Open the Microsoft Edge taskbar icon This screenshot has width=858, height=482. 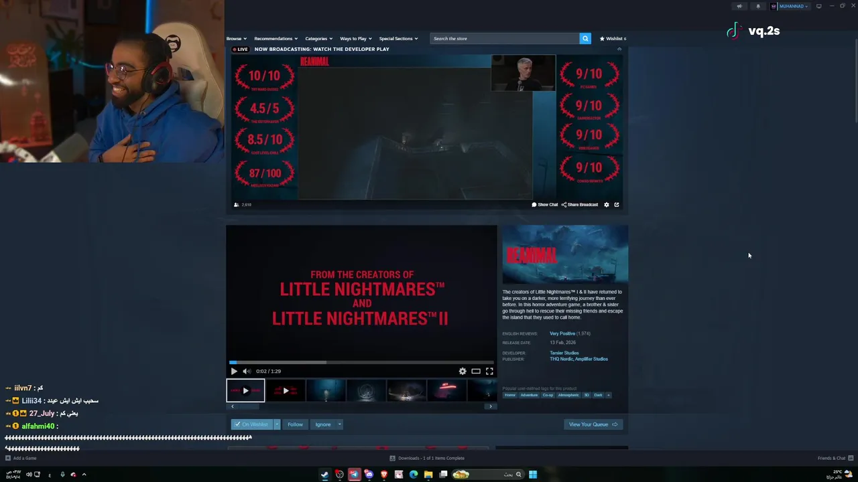[x=414, y=475]
